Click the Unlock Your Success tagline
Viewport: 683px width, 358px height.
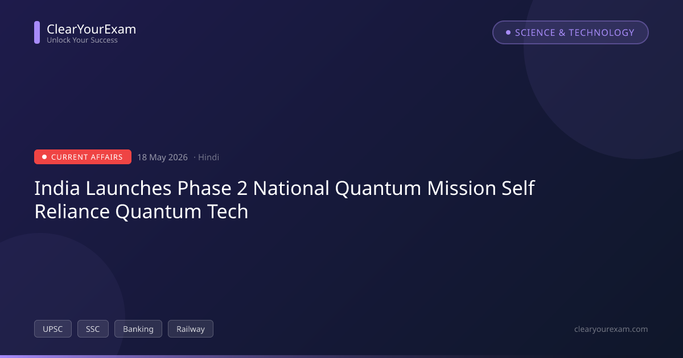[82, 40]
